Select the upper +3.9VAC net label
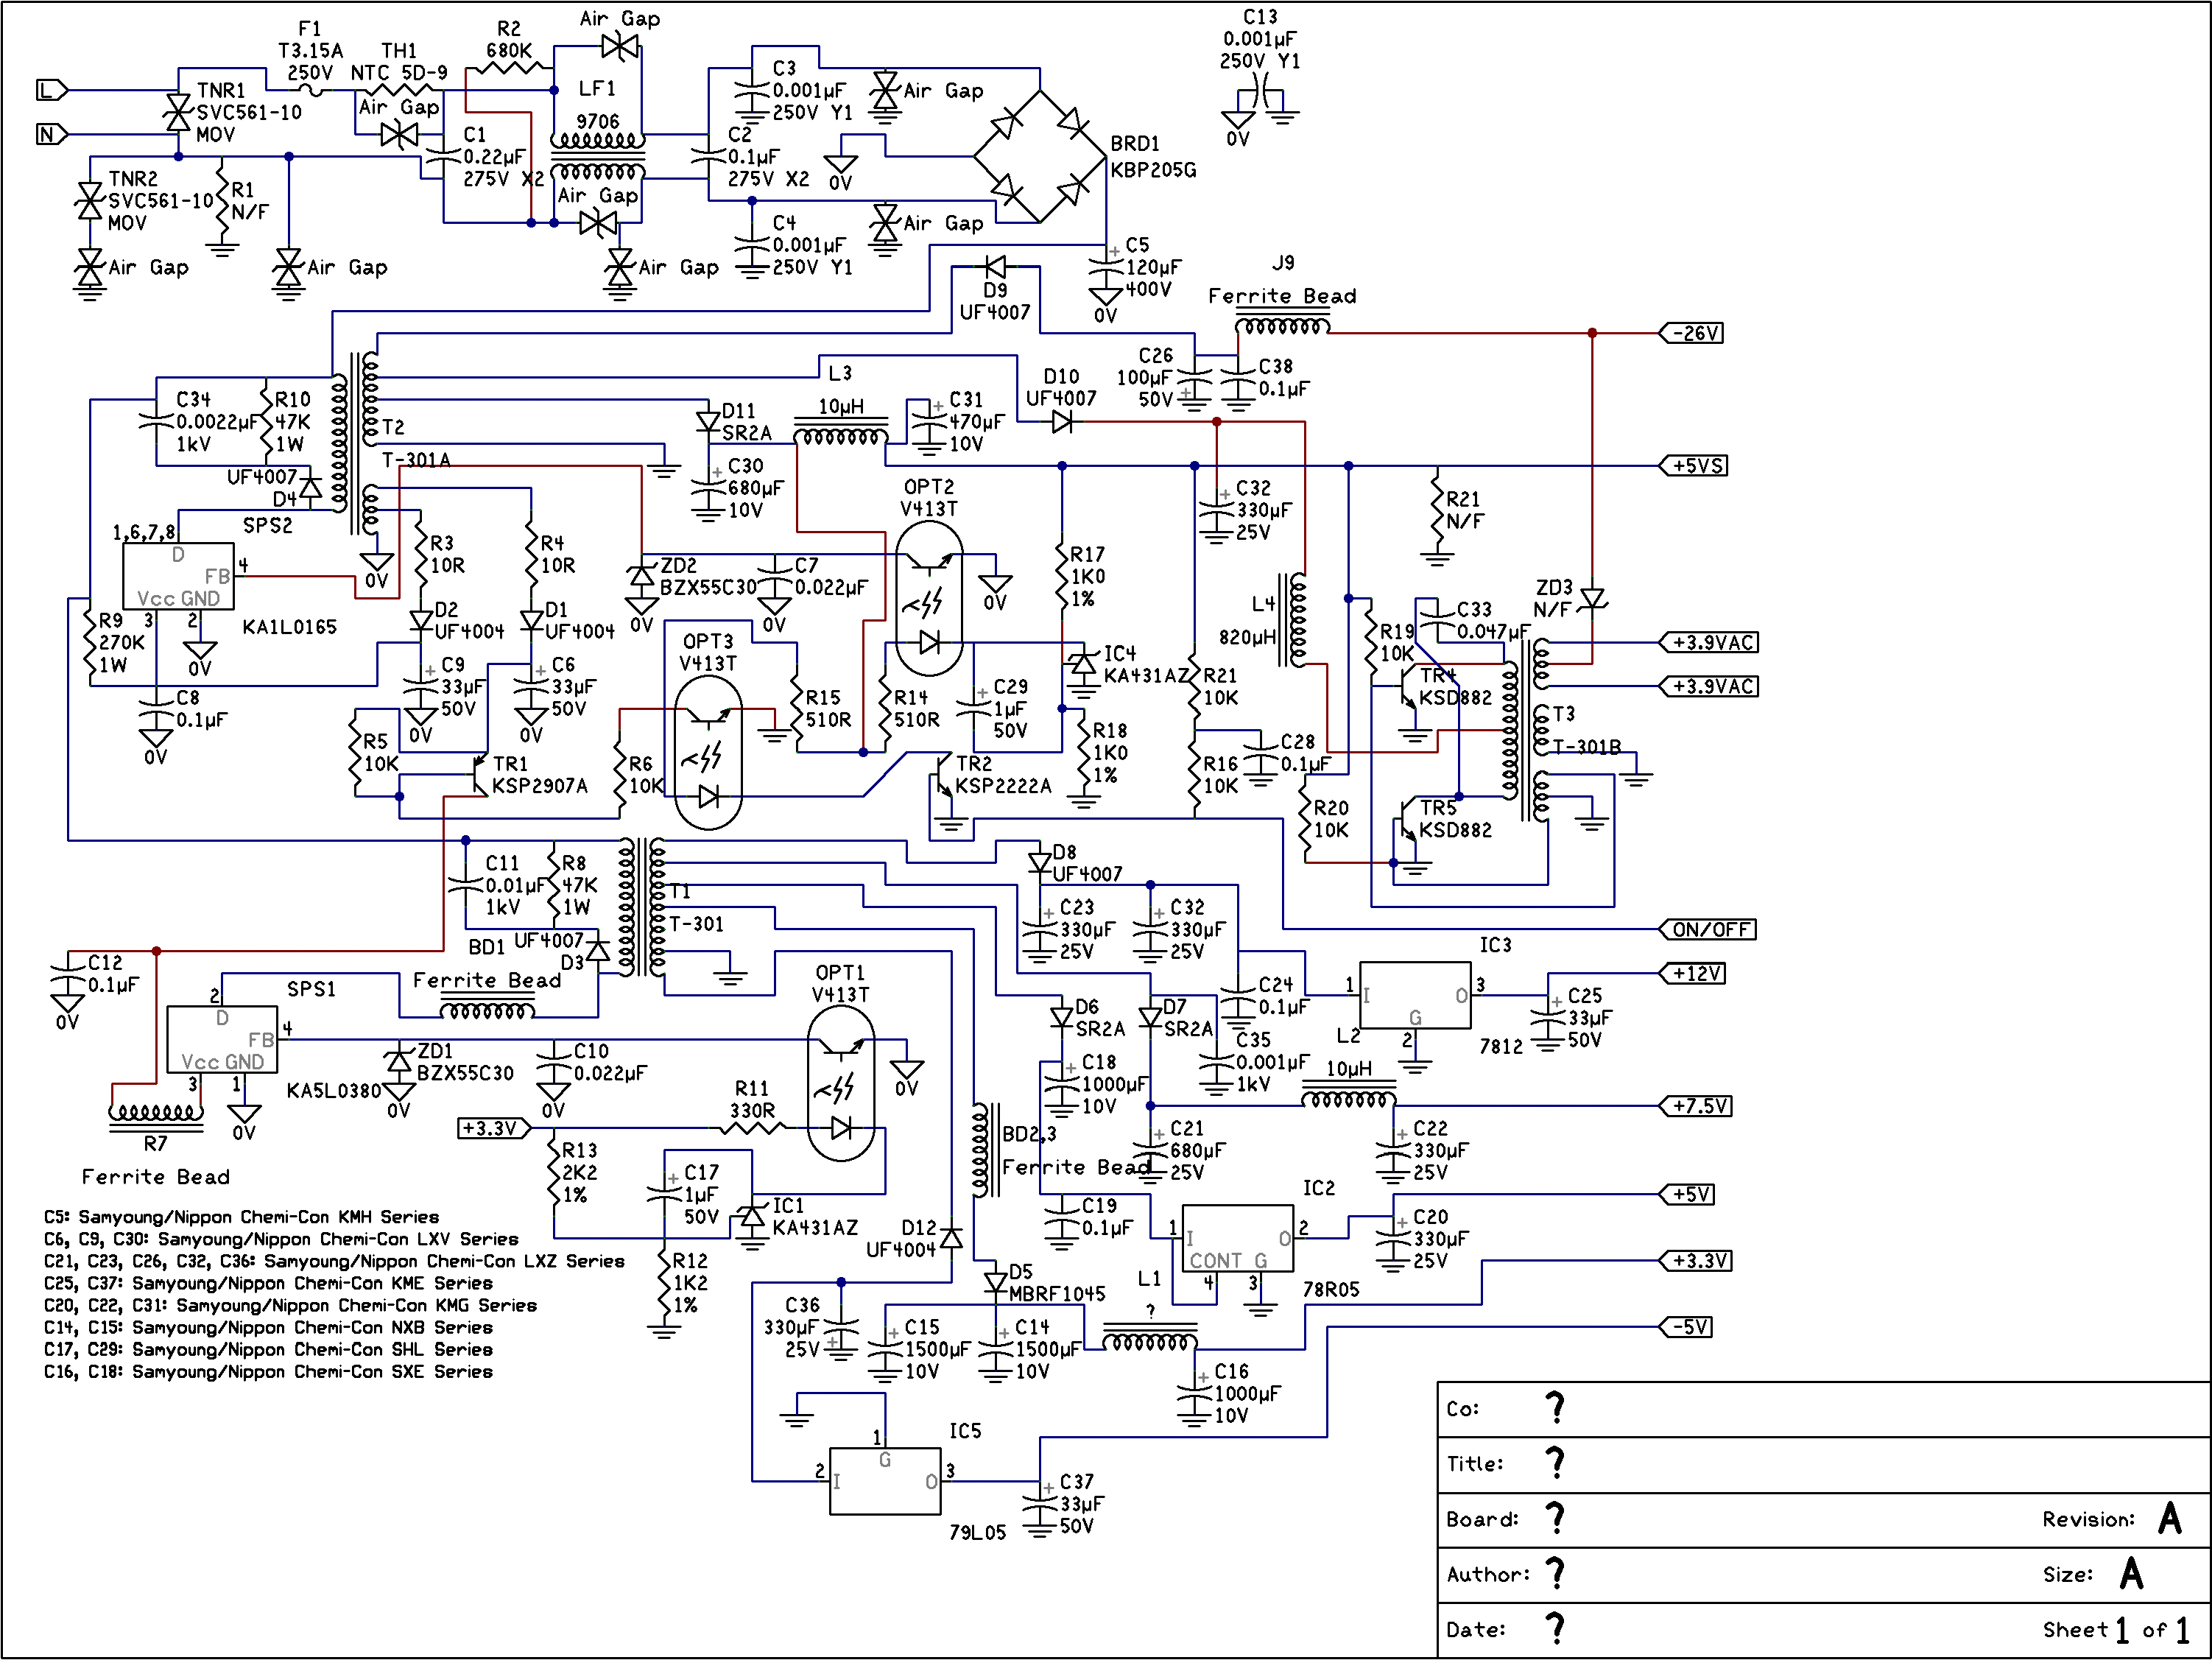2212x1660 pixels. tap(1709, 642)
